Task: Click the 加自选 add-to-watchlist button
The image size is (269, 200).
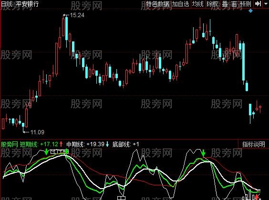Action: 180,4
